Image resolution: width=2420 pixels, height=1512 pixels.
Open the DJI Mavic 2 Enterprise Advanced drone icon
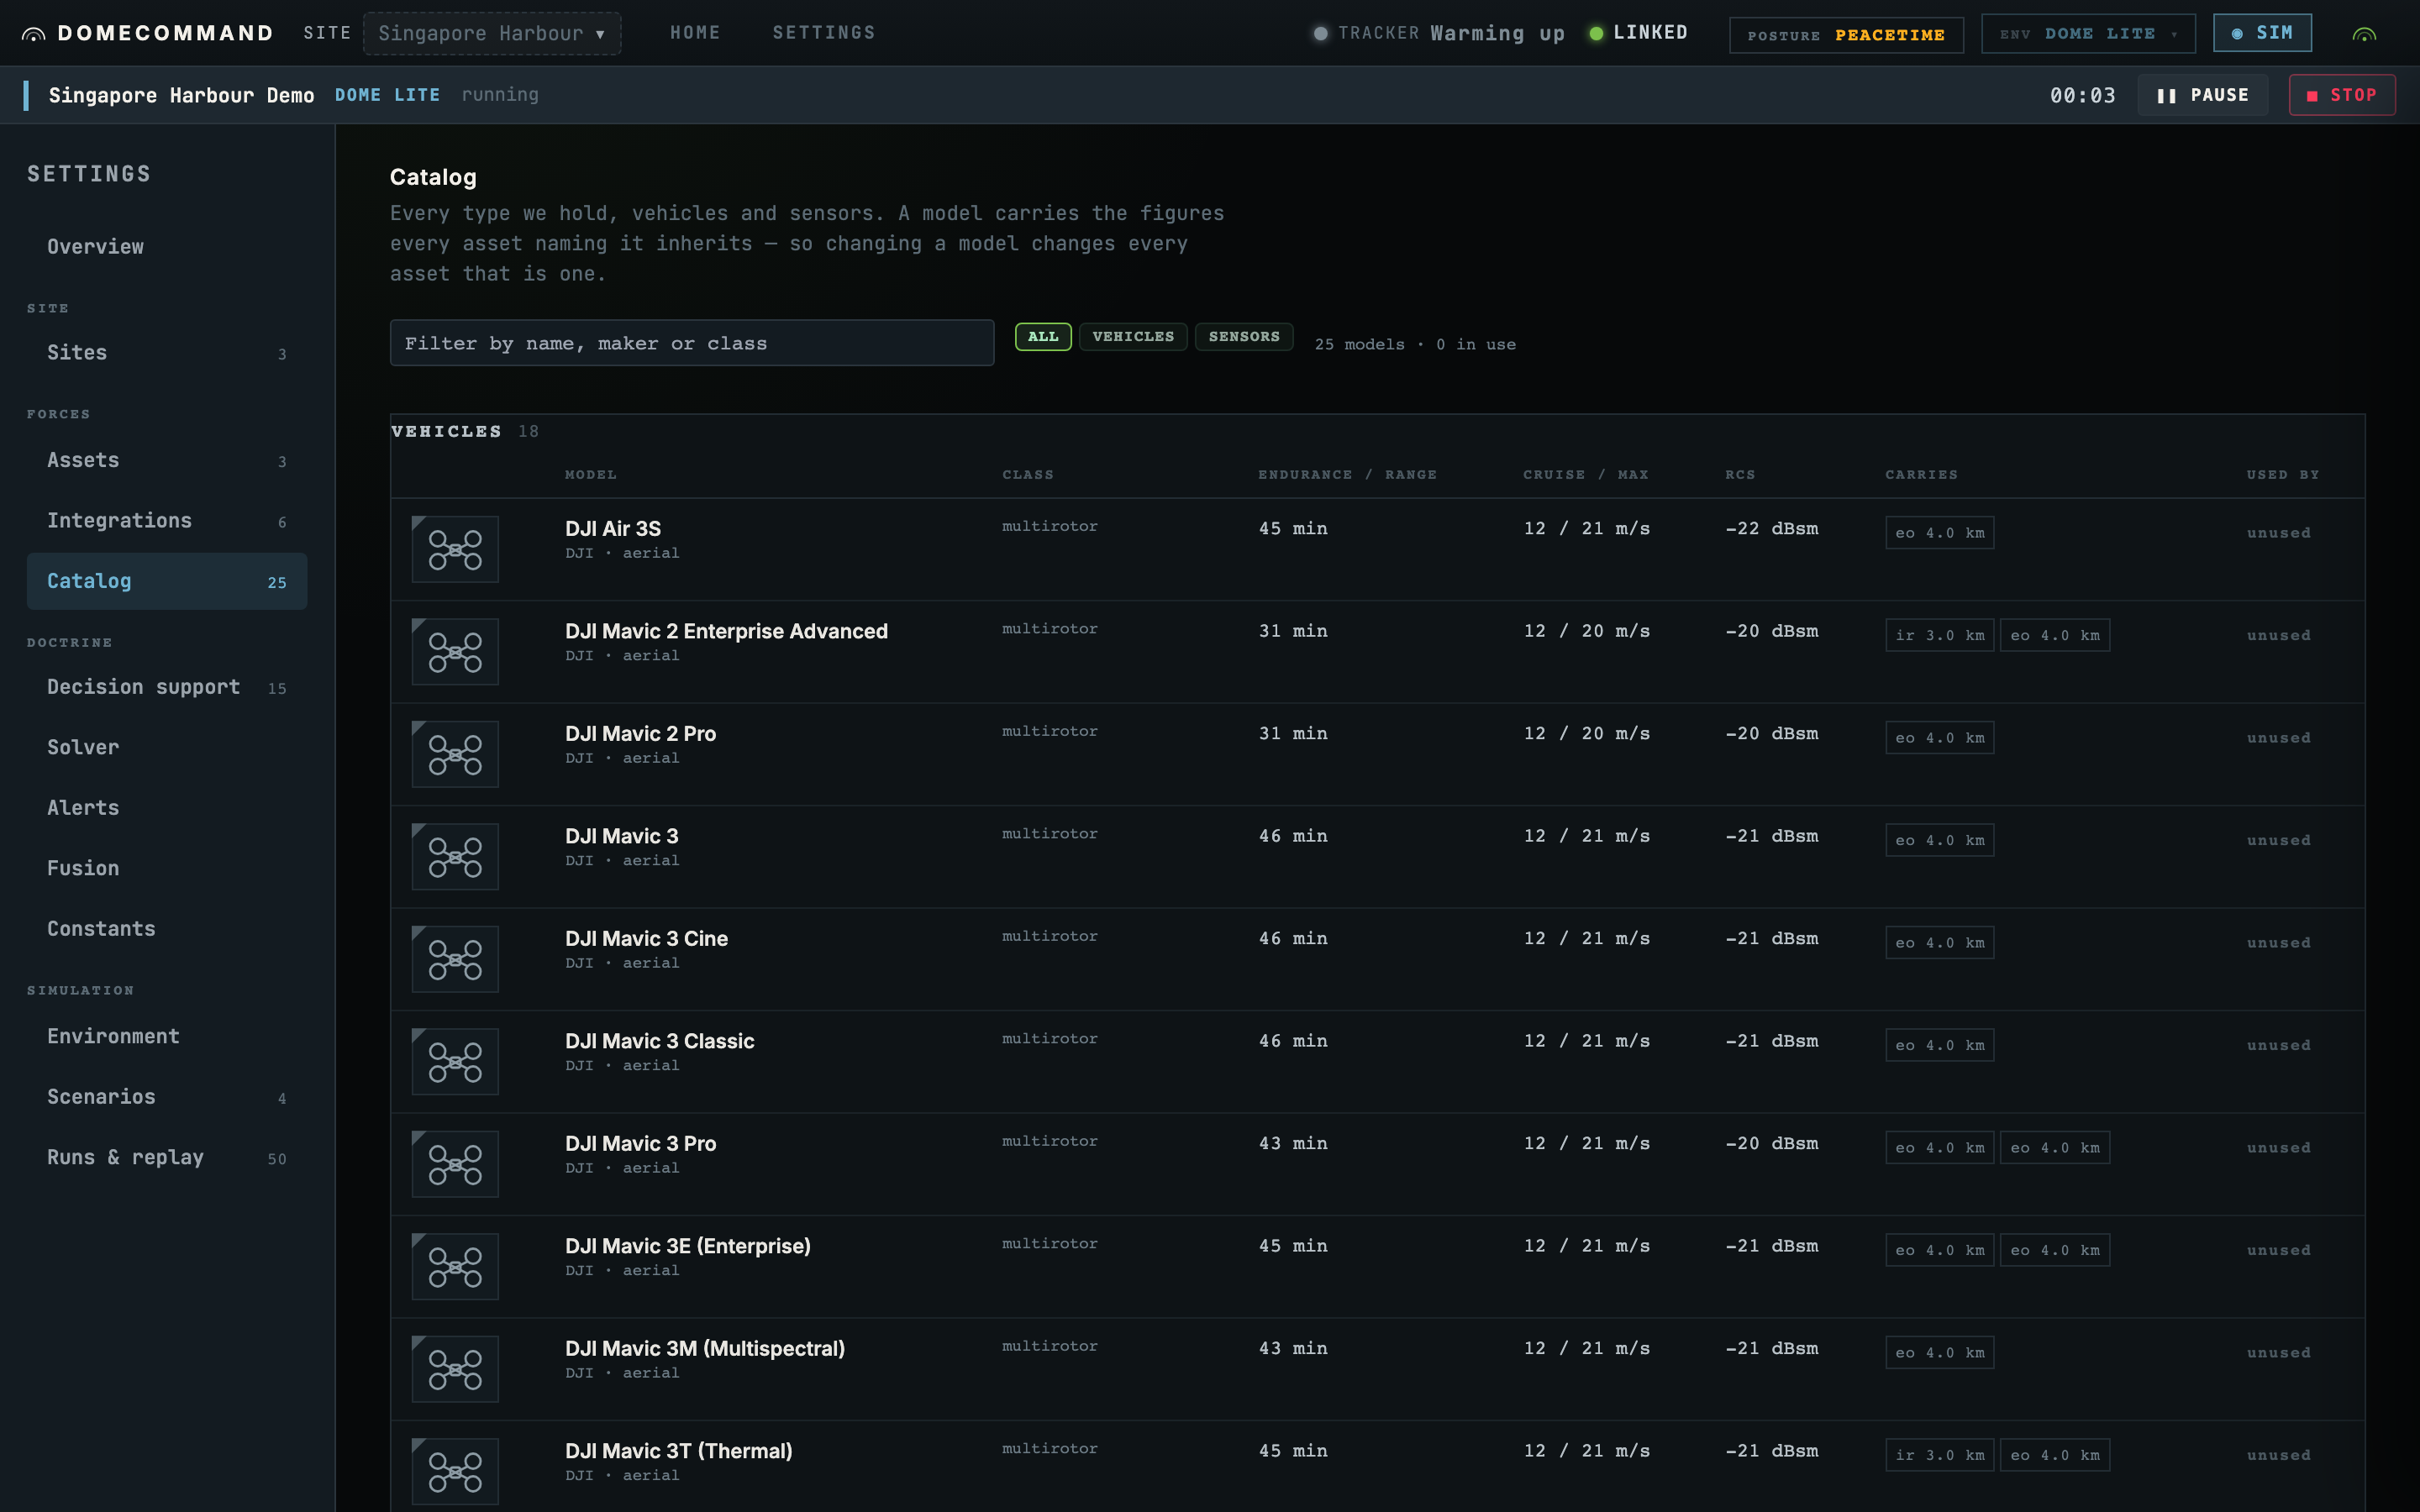(x=455, y=652)
